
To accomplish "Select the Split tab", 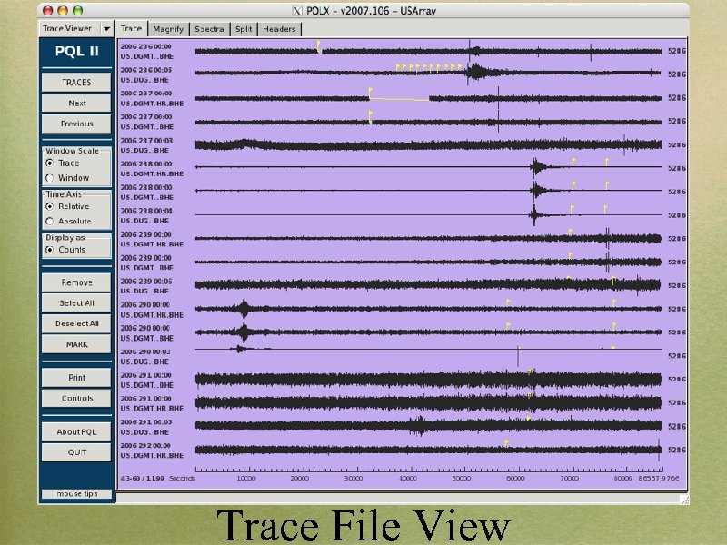I will click(x=243, y=28).
